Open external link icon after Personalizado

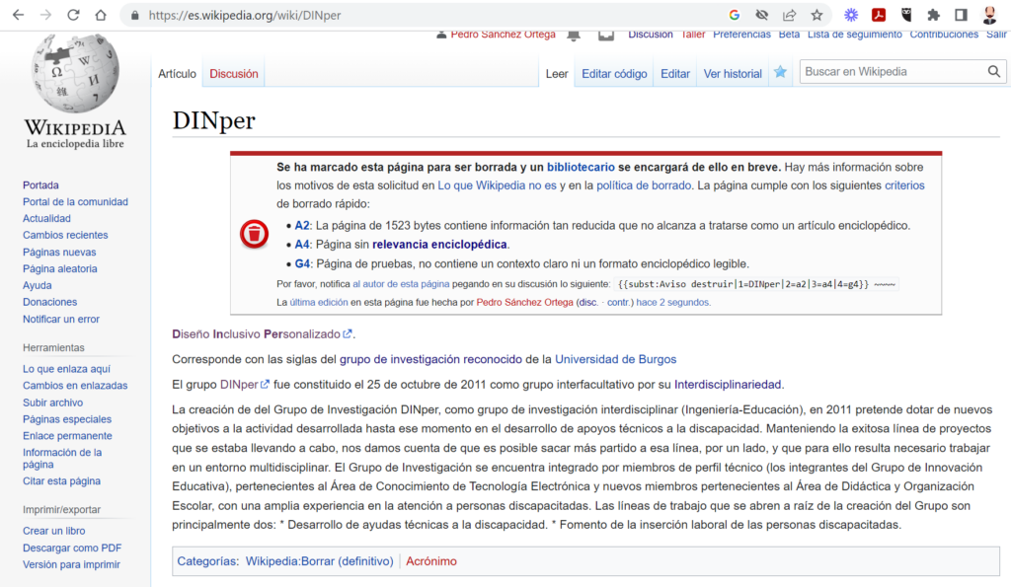pos(348,333)
